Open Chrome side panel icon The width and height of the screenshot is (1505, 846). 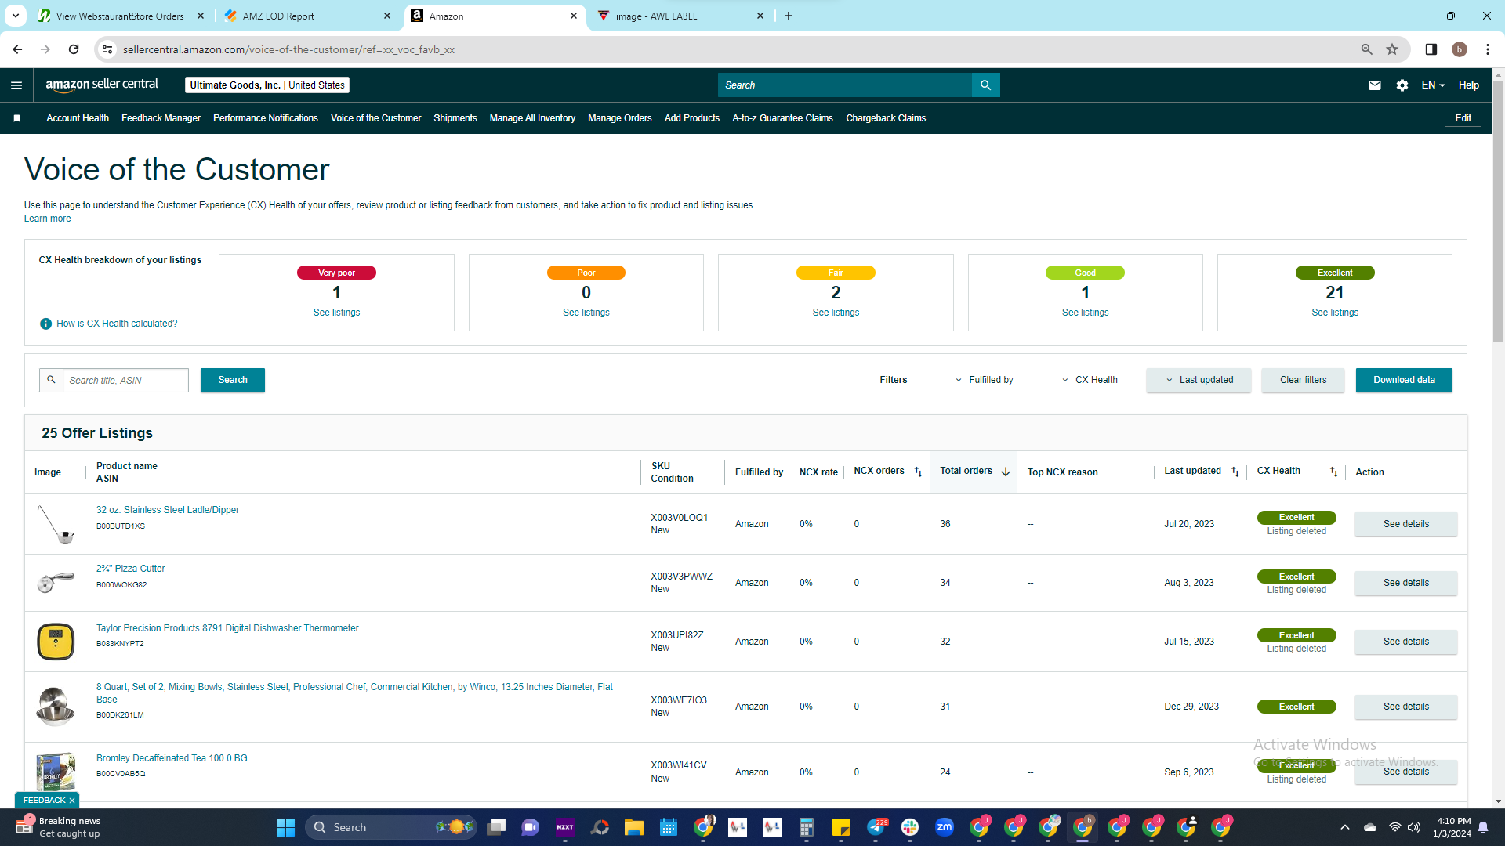click(x=1431, y=49)
